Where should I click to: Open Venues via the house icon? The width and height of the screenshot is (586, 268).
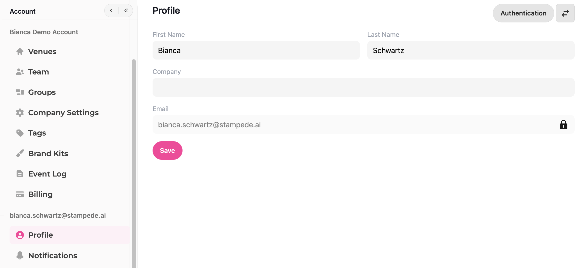20,52
